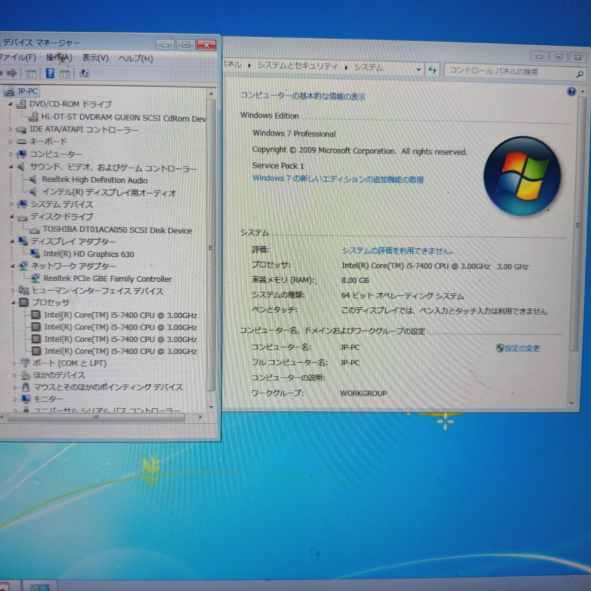
Task: Click システムの評価を利用できません link
Action: pos(397,251)
